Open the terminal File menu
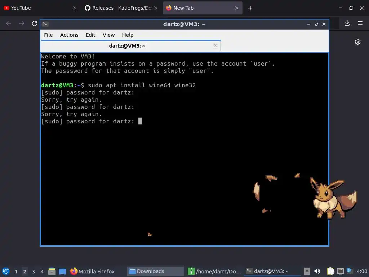The height and width of the screenshot is (277, 369). click(x=48, y=35)
